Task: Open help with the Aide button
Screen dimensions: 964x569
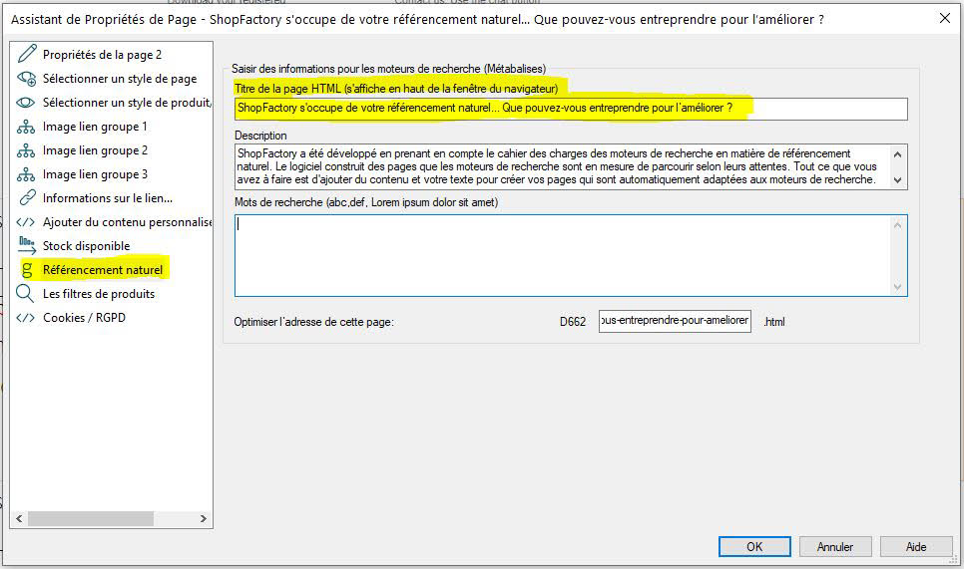Action: [915, 546]
